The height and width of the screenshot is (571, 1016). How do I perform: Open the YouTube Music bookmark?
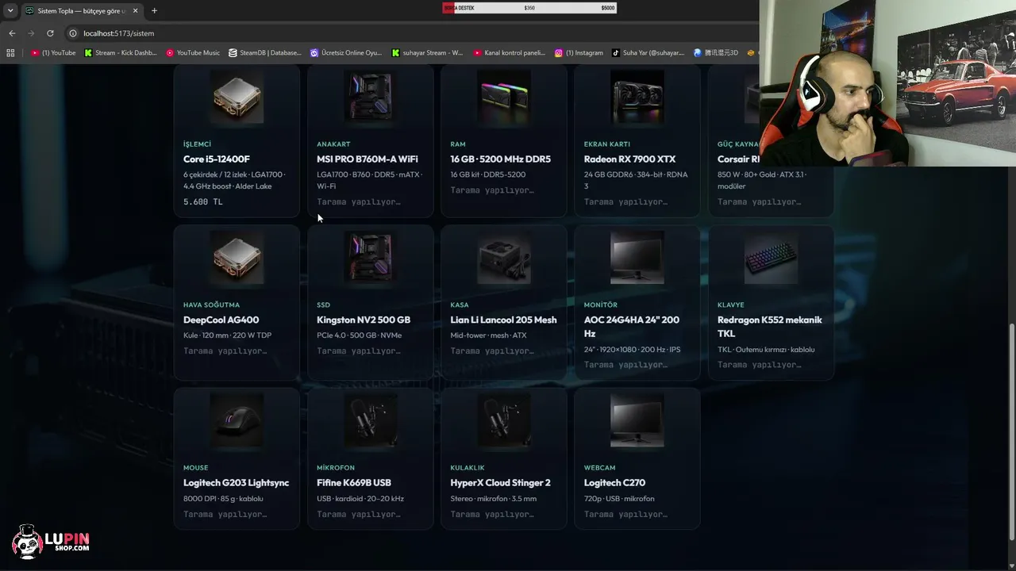pyautogui.click(x=193, y=53)
